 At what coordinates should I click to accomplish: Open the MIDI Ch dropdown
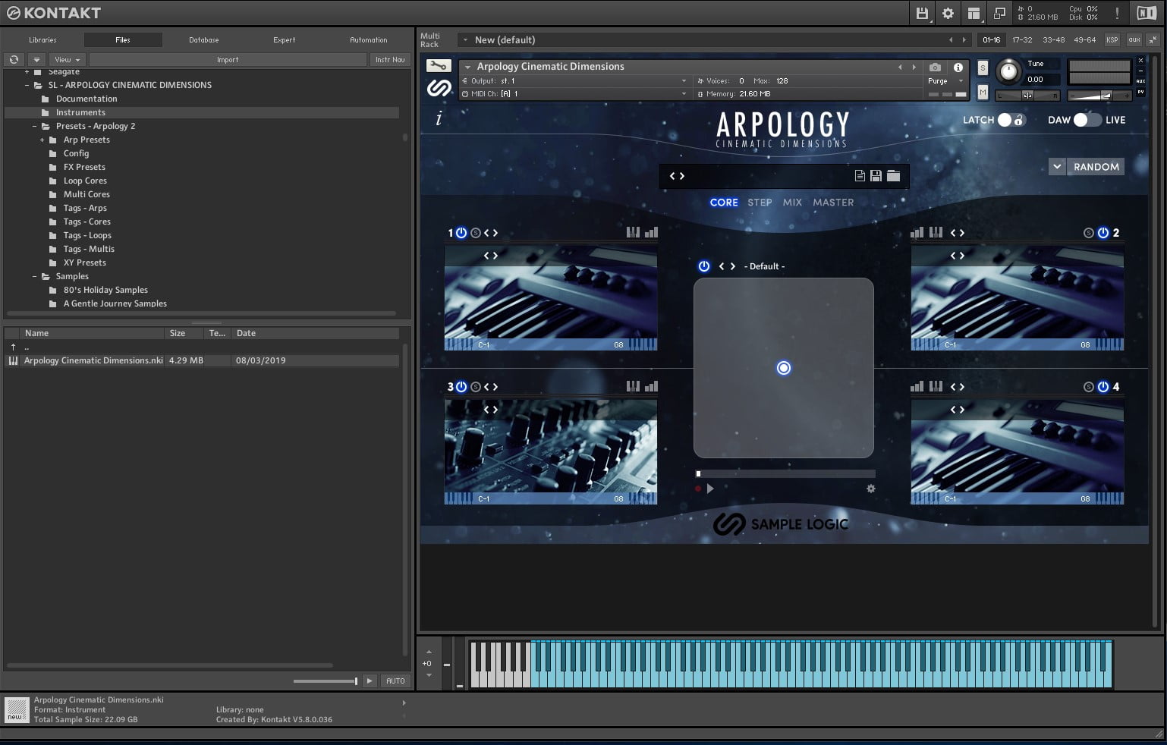coord(574,94)
